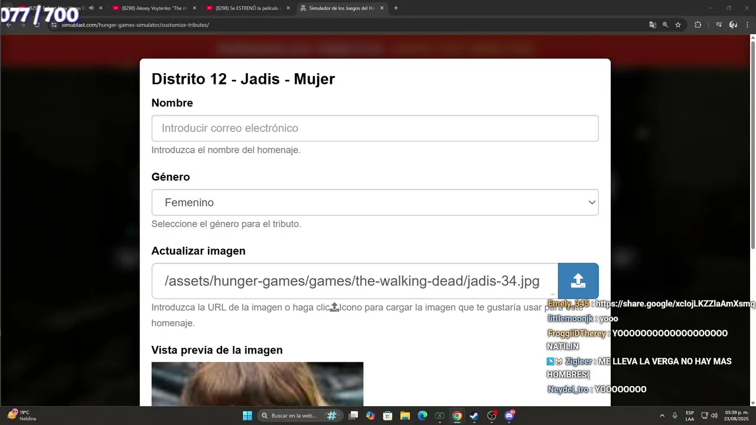Screen dimensions: 756x425
Task: Click the microphone tray icon
Action: tap(674, 416)
